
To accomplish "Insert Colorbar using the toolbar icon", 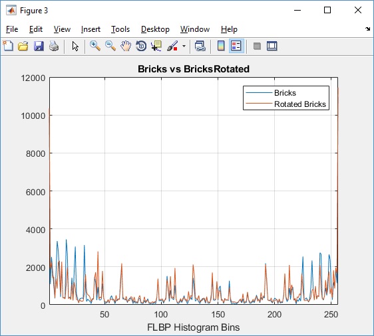I will pos(221,46).
